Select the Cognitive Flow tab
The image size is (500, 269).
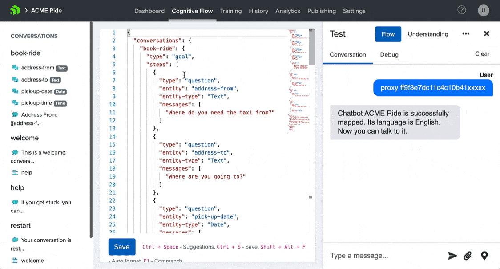click(x=192, y=11)
